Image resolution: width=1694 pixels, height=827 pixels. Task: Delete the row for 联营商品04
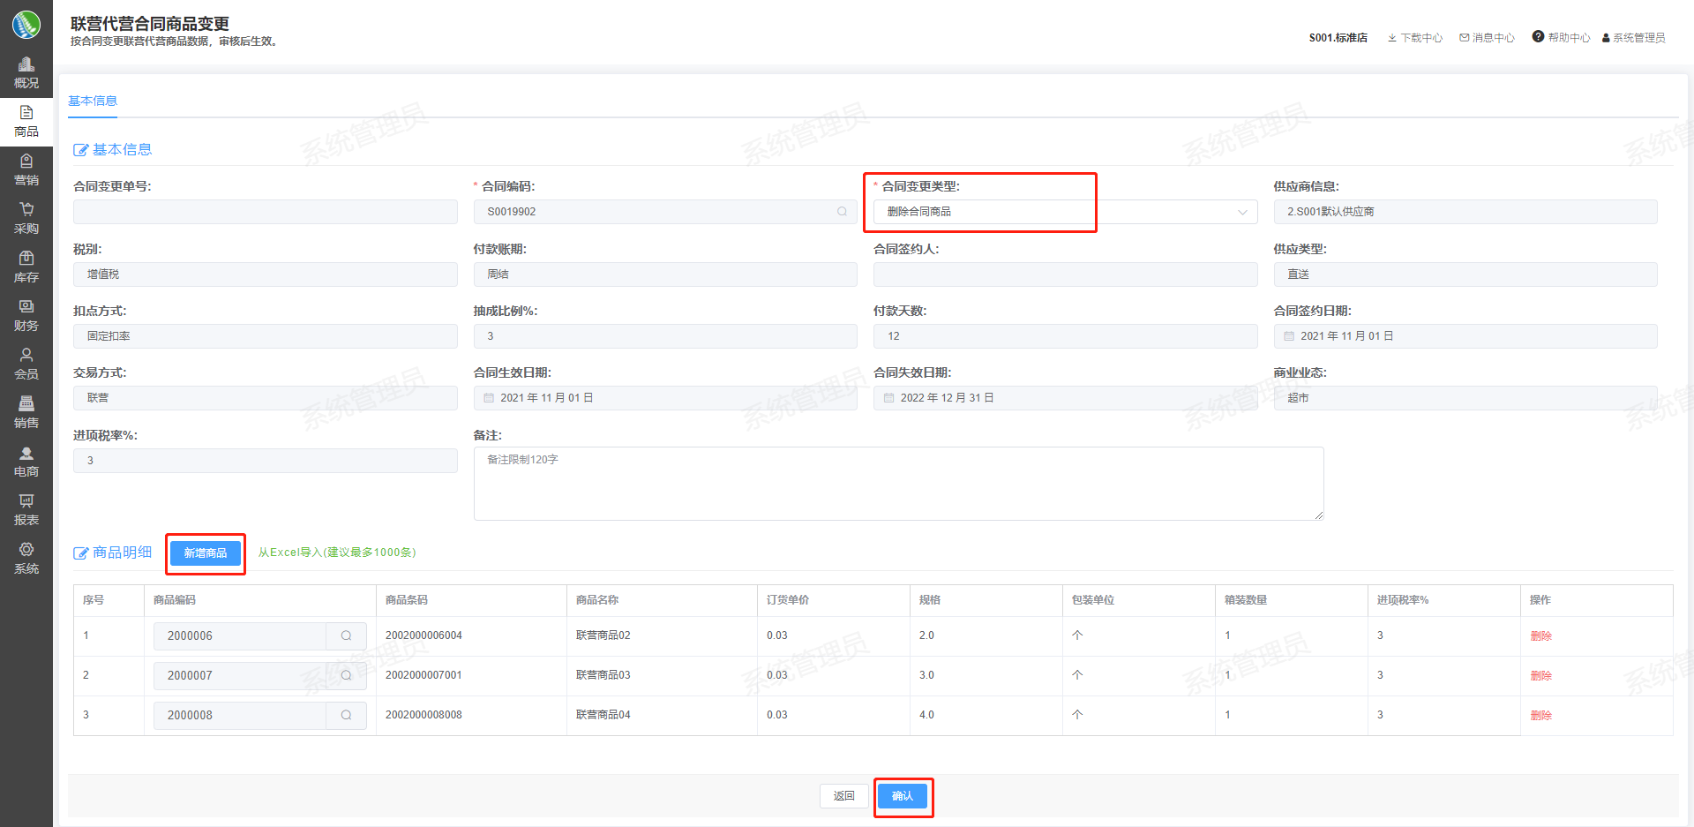pyautogui.click(x=1541, y=716)
